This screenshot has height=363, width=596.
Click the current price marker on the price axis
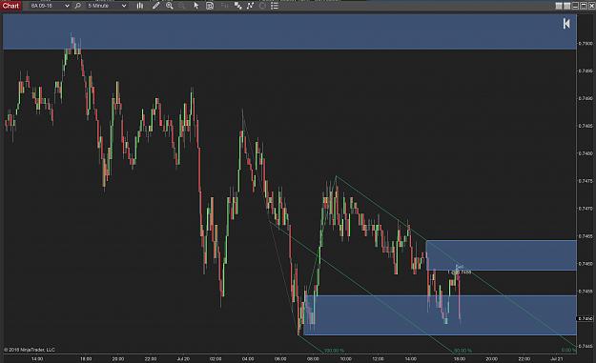pos(586,318)
